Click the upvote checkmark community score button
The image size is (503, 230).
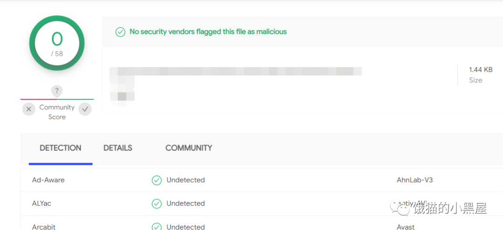point(85,109)
